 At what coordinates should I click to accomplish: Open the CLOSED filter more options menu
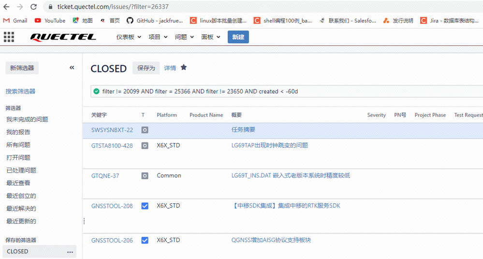click(70, 252)
